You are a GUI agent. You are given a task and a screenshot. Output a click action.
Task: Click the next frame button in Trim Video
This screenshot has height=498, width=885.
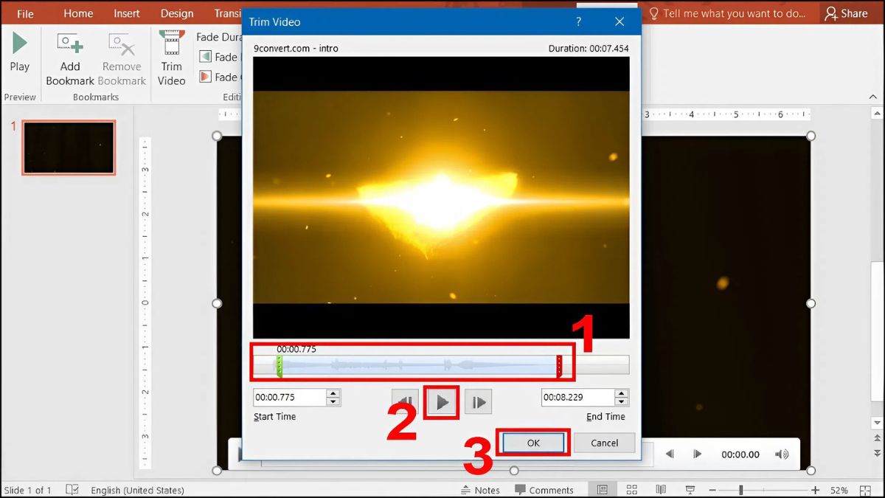pos(479,402)
